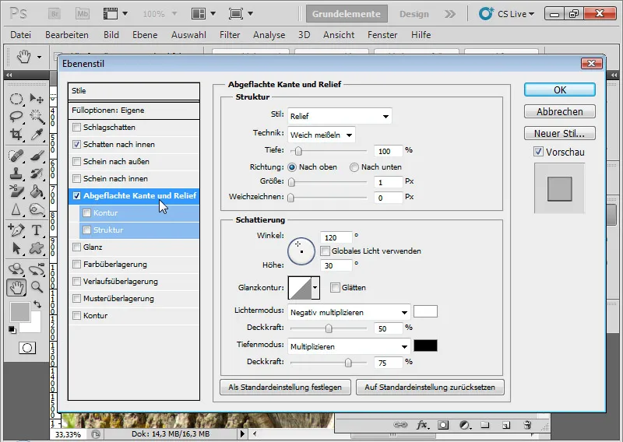Enable Schein nach innen checkbox
Image resolution: width=623 pixels, height=442 pixels.
coord(76,179)
